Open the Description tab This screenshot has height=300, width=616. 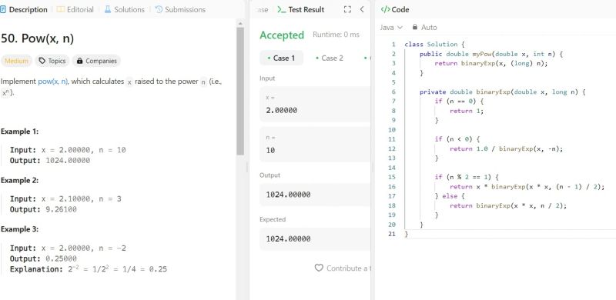pyautogui.click(x=24, y=9)
